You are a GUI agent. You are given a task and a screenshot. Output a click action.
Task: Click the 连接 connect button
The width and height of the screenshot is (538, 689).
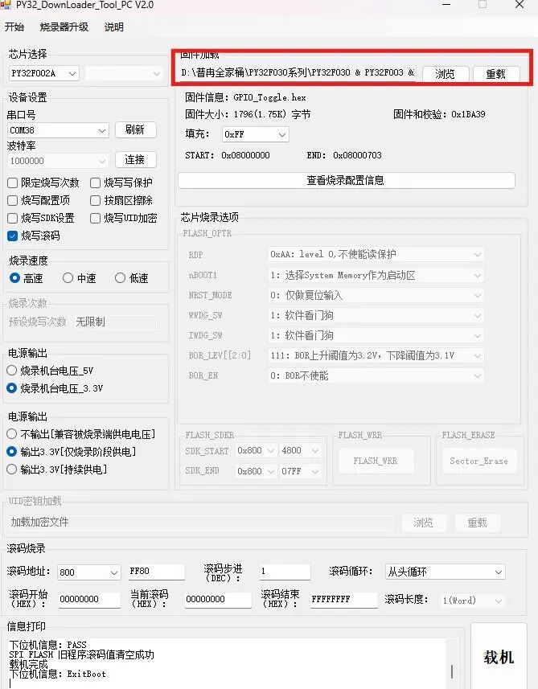point(135,159)
